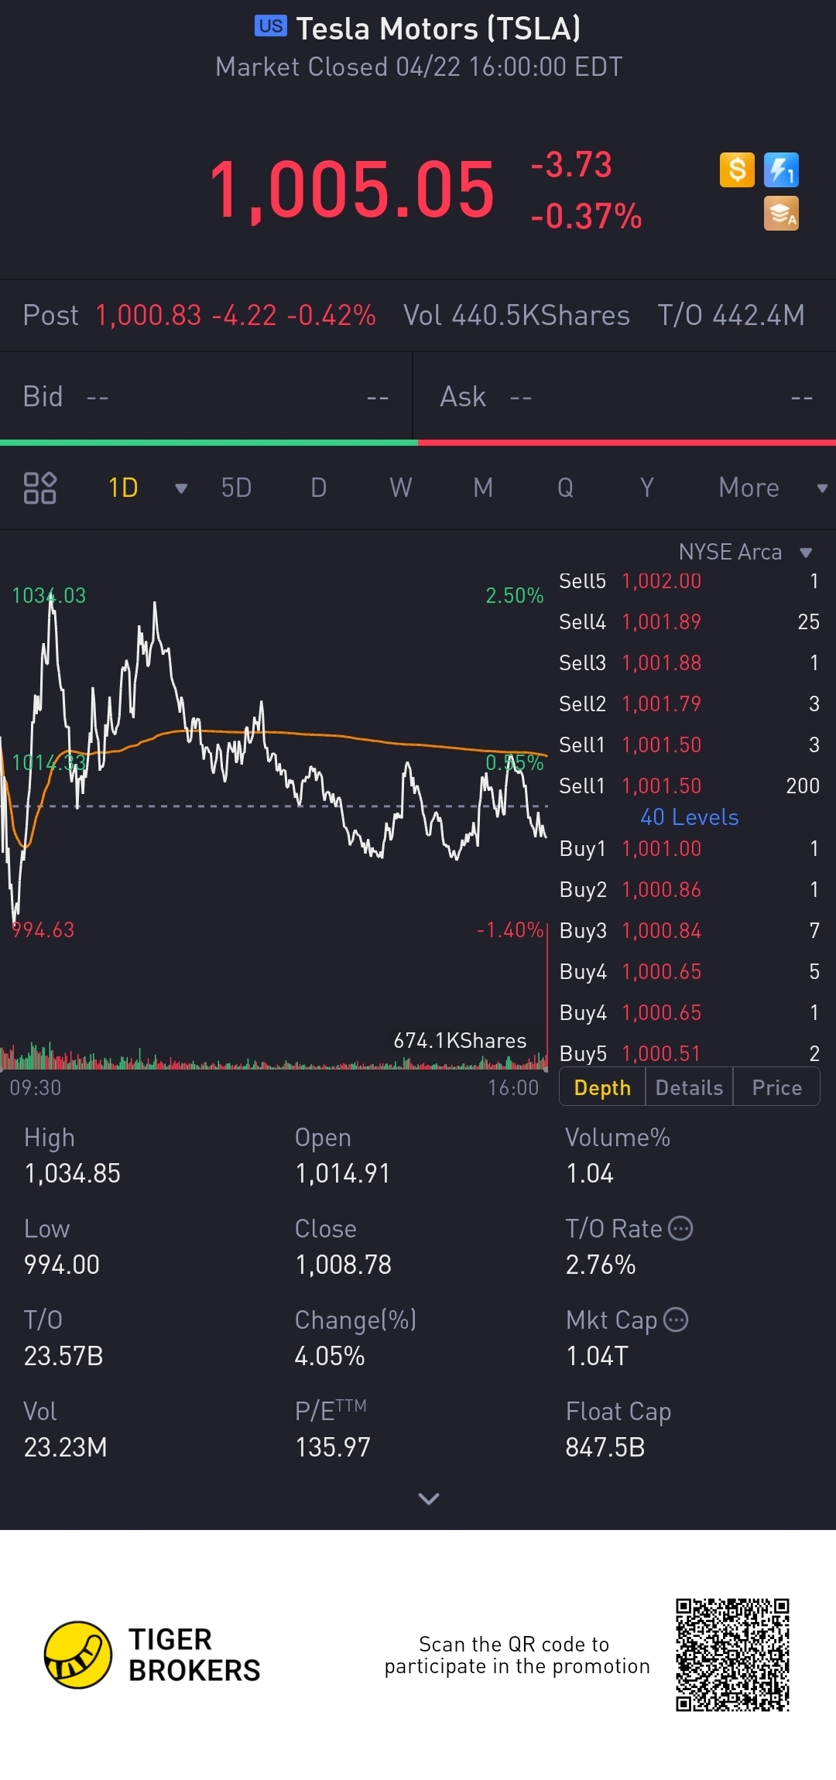Tap the Ask quote panel
Image resolution: width=836 pixels, height=1780 pixels.
tap(625, 396)
